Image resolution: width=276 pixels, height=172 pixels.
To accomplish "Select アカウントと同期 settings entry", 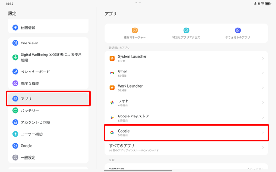I will tap(48, 122).
